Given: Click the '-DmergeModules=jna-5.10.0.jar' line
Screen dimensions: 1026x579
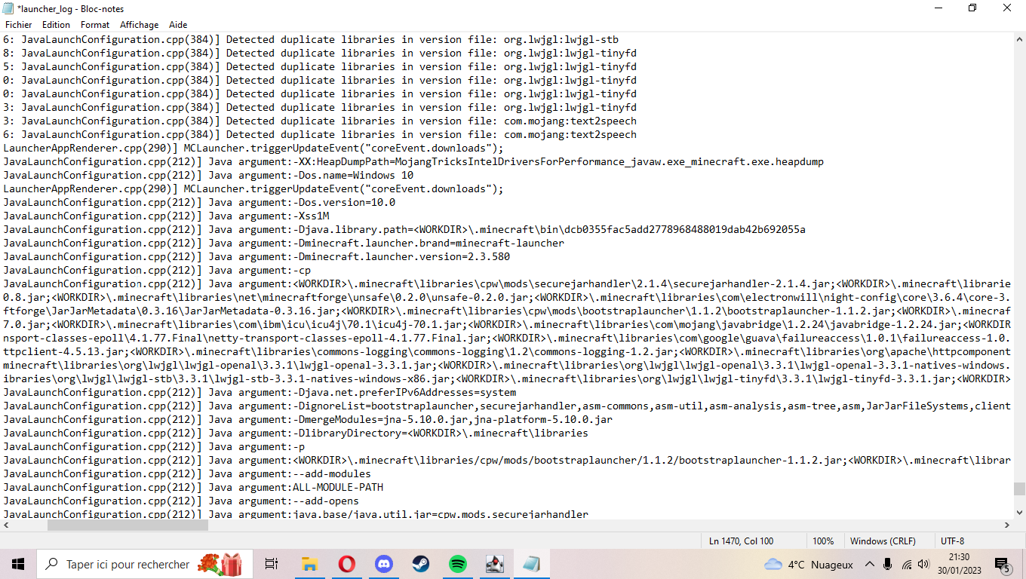Looking at the screenshot, I should pyautogui.click(x=308, y=419).
